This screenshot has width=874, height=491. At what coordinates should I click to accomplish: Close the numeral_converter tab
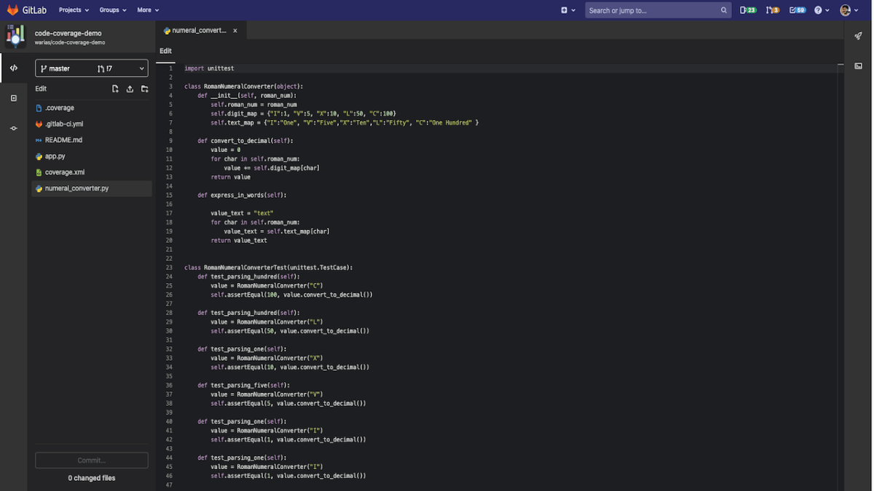(235, 31)
